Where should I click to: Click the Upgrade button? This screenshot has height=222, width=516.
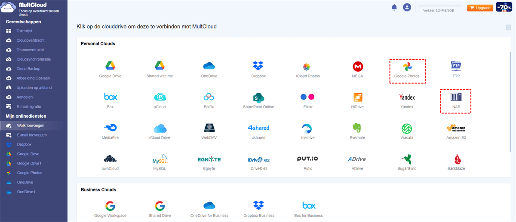480,8
